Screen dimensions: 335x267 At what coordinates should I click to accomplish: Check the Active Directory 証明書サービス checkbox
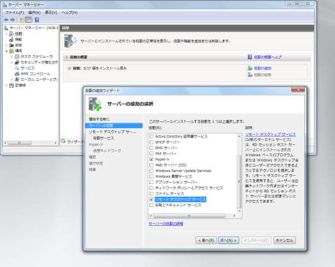click(151, 137)
